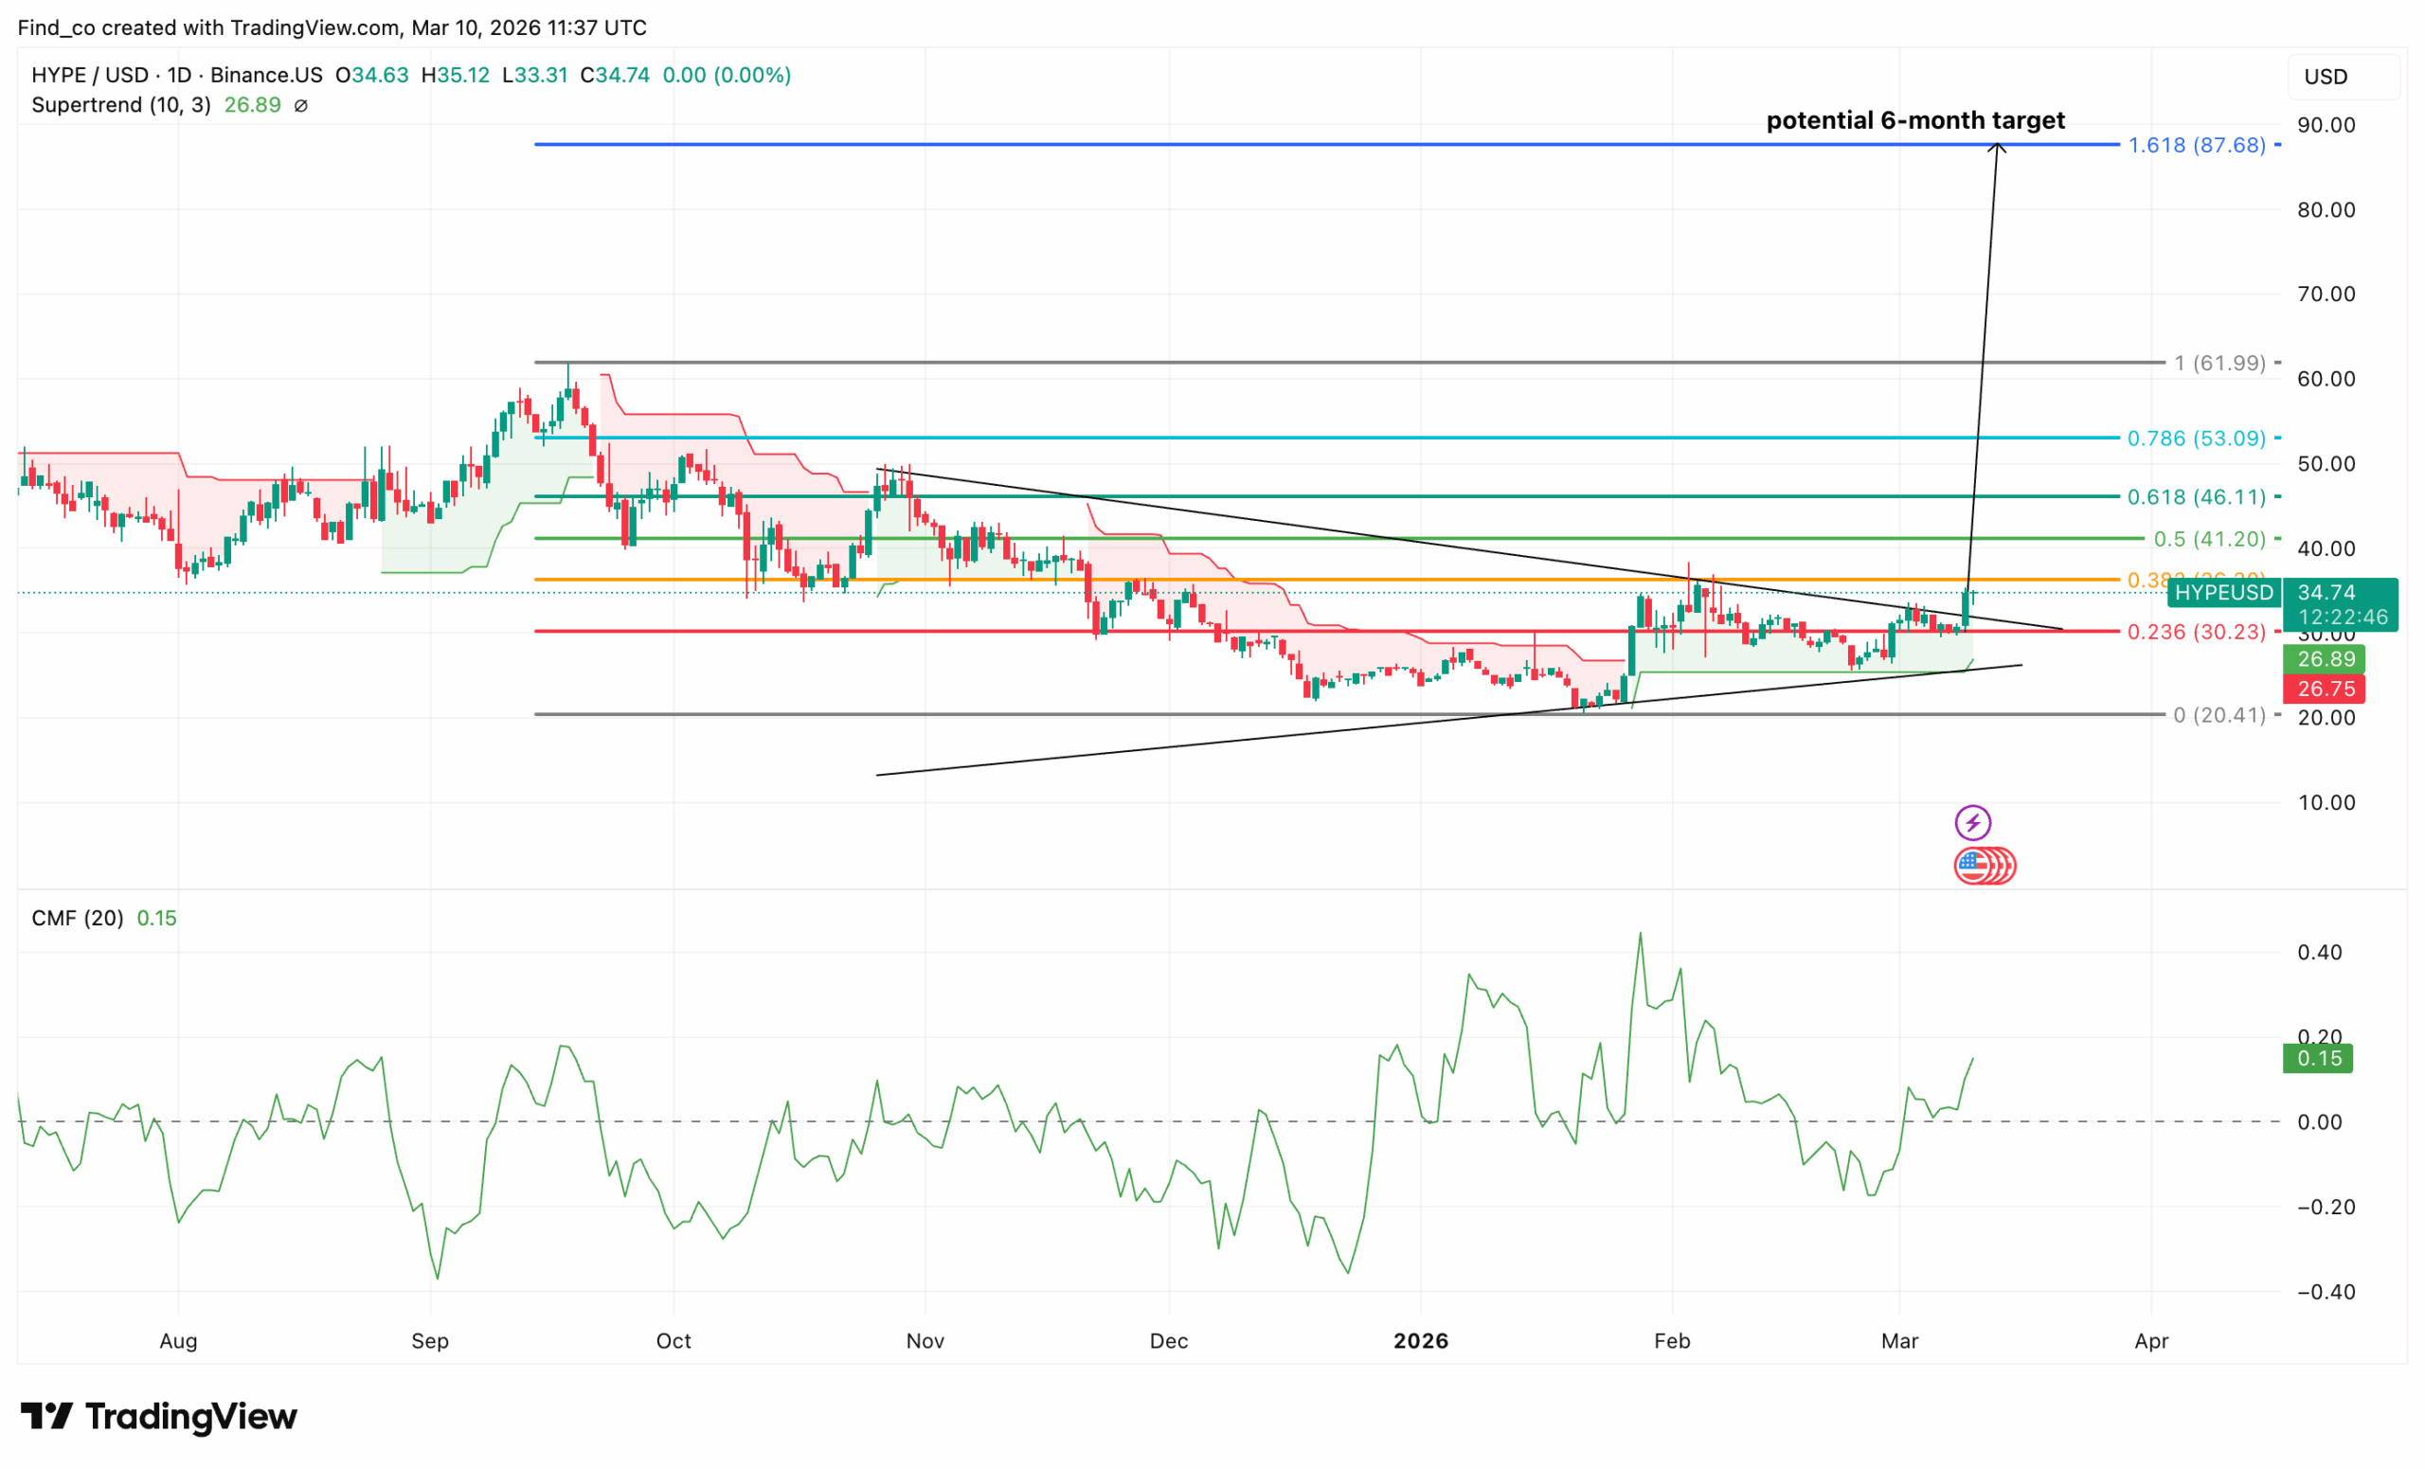Click the 1.618 (87.68) Fibonacci label
Viewport: 2425px width, 1469px height.
(x=2197, y=146)
